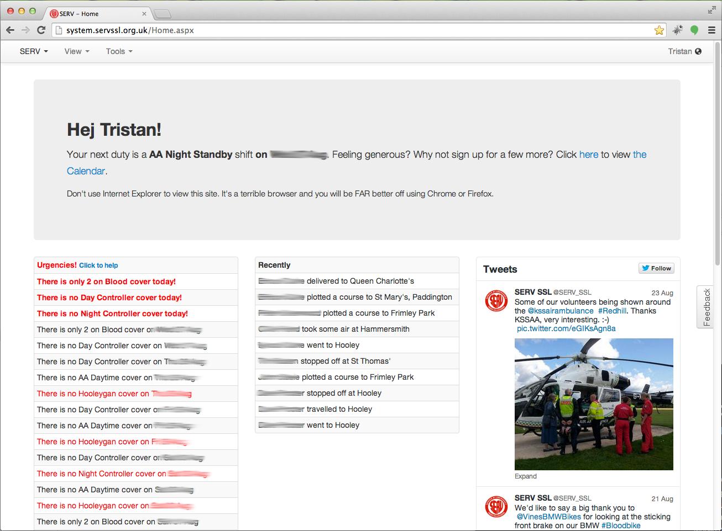This screenshot has width=722, height=531.
Task: Close the SERV - Home tab
Action: 144,14
